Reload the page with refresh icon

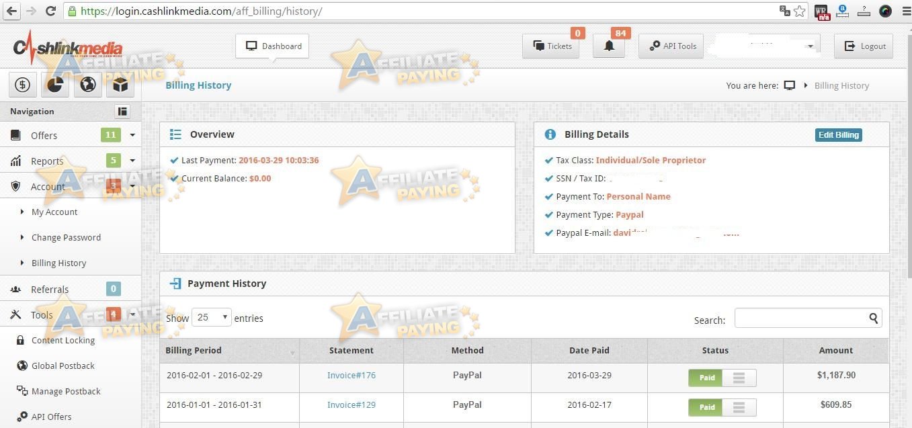click(x=50, y=11)
